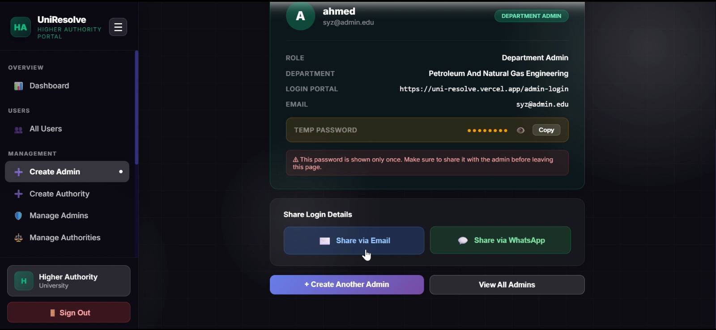Click Create Another Admin button
The image size is (716, 330).
click(x=347, y=285)
